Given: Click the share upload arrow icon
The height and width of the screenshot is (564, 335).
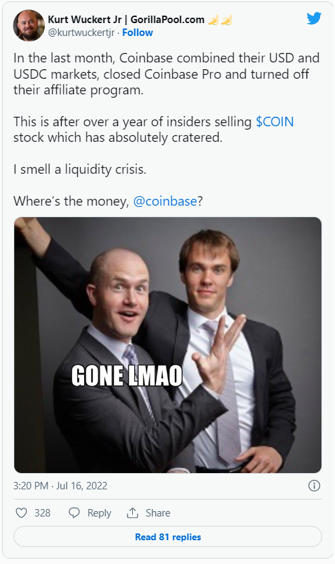Looking at the screenshot, I should coord(133,512).
